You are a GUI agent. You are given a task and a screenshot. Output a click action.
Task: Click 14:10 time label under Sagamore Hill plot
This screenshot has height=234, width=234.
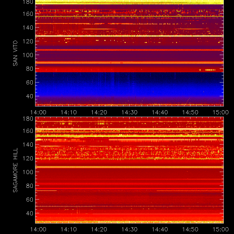pyautogui.click(x=69, y=229)
